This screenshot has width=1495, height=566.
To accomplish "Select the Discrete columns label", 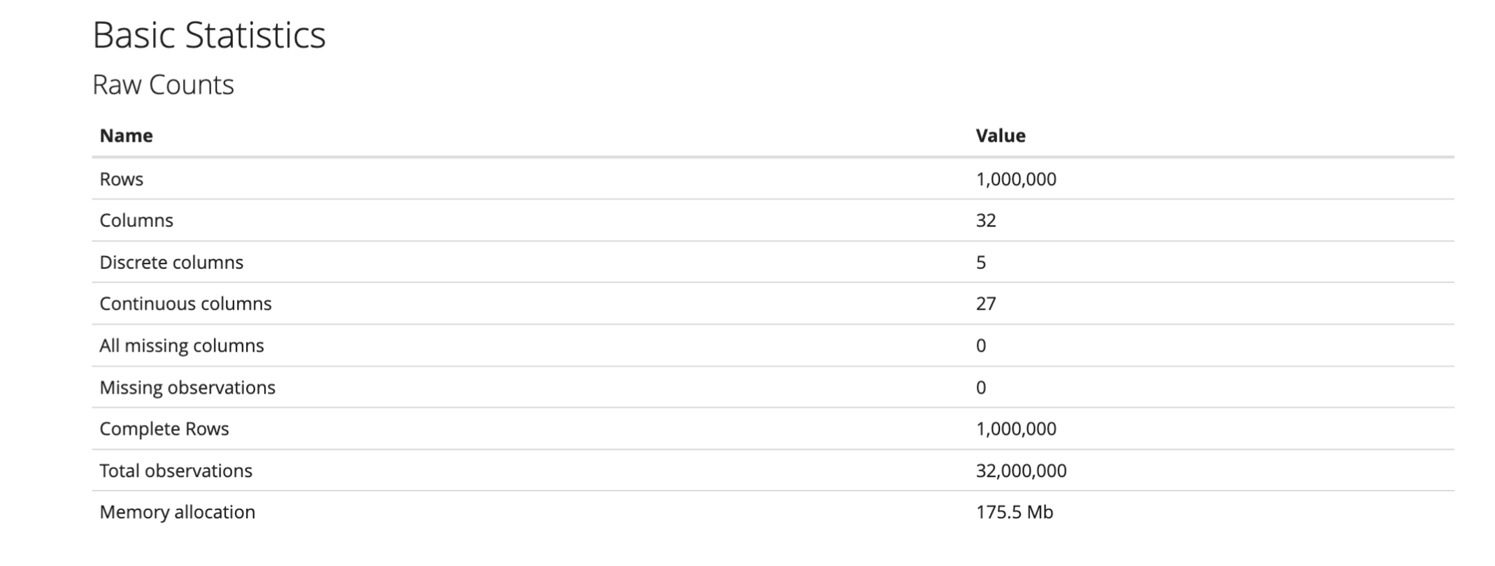I will 171,262.
